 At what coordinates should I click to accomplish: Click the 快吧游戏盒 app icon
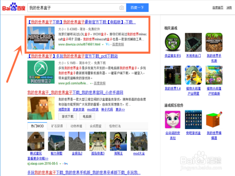[193, 120]
